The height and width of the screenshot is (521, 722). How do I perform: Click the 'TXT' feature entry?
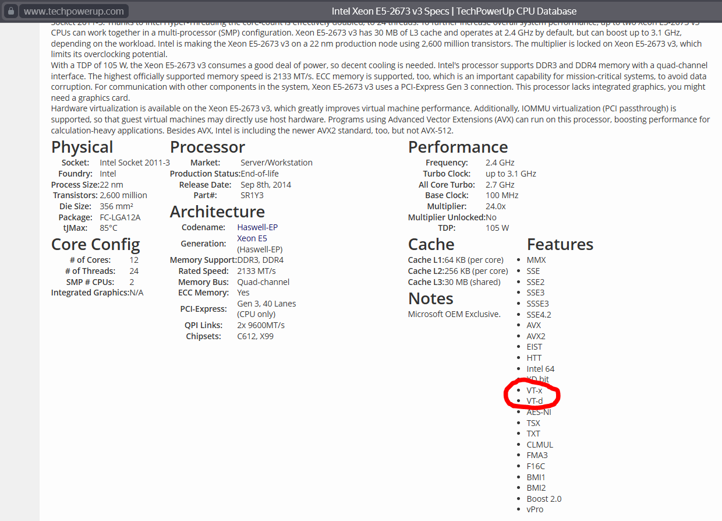point(533,434)
